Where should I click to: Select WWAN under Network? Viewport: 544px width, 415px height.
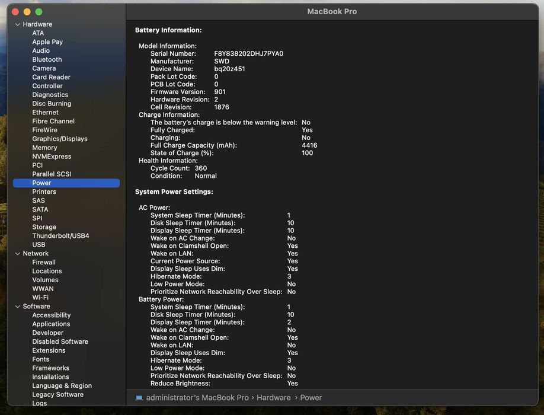pos(43,289)
